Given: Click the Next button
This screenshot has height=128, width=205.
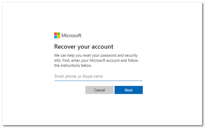Looking at the screenshot, I should coord(129,90).
